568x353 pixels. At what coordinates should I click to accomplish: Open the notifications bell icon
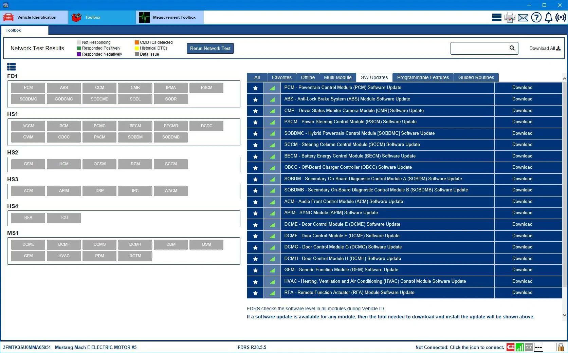548,17
